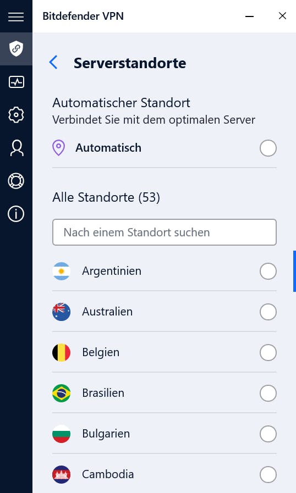Open the VPN shield dashboard icon

tap(16, 49)
